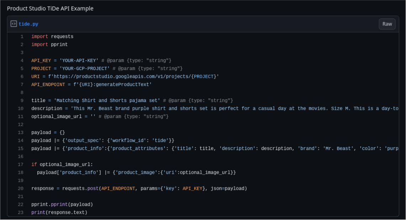Viewport: 406px width, 220px height.
Task: Select the PROJECT variable on line 5
Action: point(40,68)
